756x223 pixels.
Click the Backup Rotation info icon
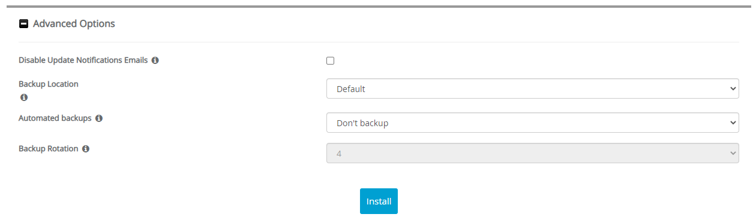(86, 149)
